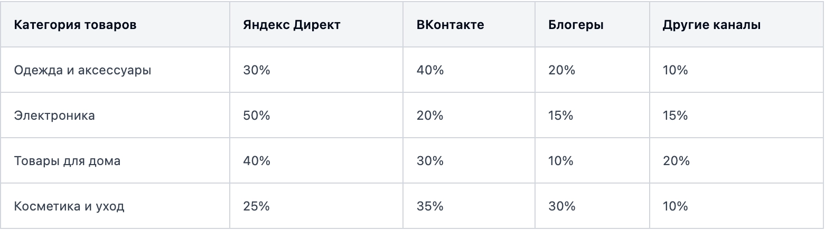Click Яндекс Директ 30% cell for Одежда
Viewport: 825px width, 230px height.
click(257, 70)
